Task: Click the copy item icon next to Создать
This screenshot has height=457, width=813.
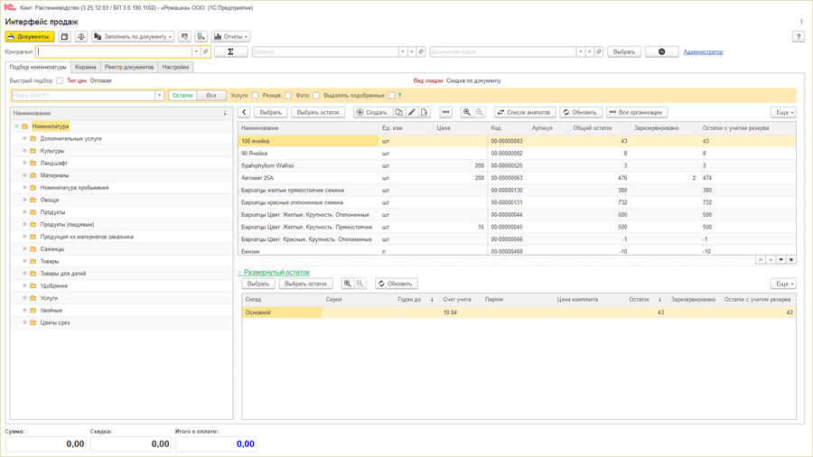Action: pyautogui.click(x=399, y=113)
